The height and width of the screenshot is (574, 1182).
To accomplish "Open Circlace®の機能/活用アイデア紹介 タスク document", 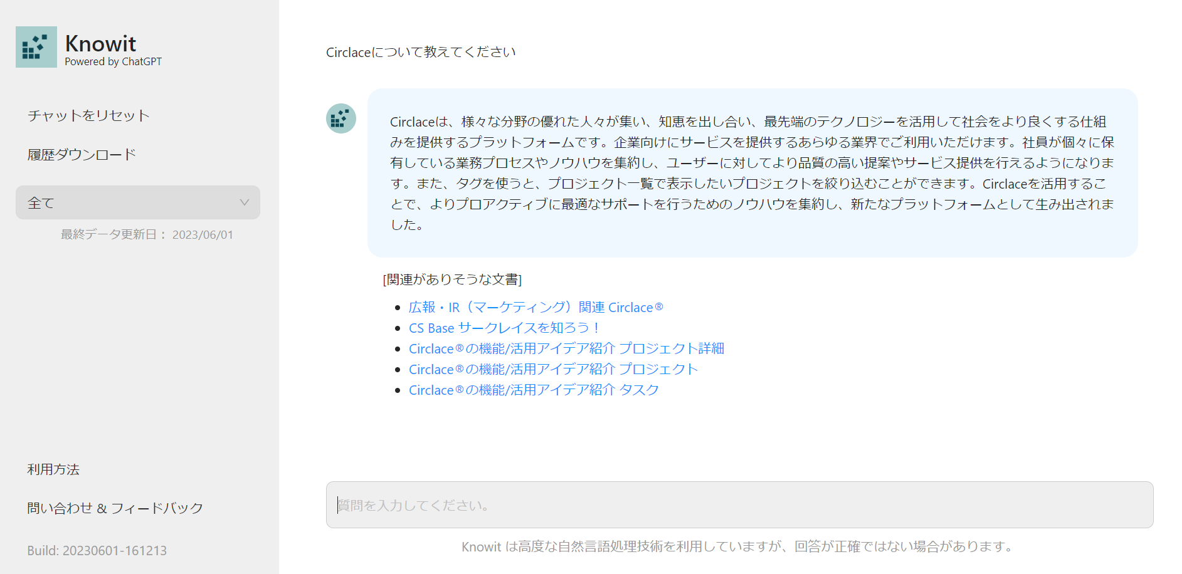I will point(533,390).
